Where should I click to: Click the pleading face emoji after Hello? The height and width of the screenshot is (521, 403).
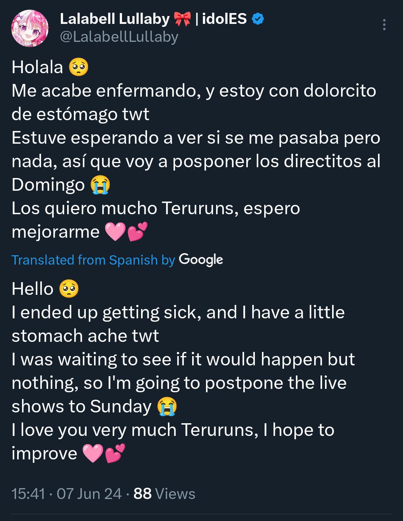coord(69,289)
